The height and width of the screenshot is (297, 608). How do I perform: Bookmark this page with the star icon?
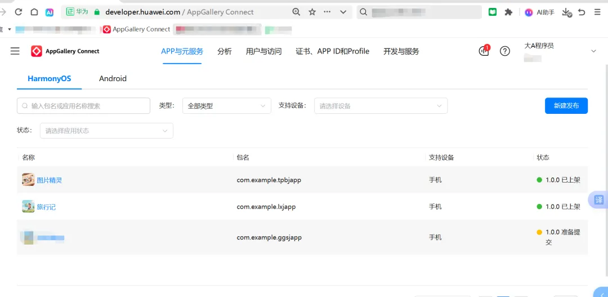coord(312,12)
